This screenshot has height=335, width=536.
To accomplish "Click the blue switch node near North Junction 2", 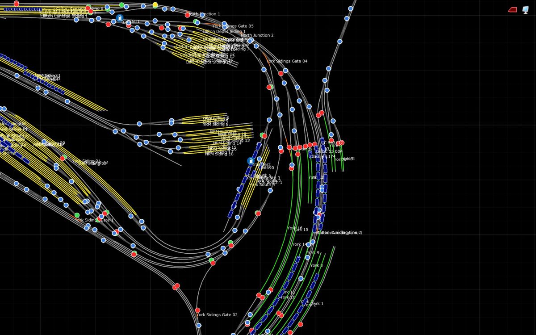I will (x=250, y=41).
